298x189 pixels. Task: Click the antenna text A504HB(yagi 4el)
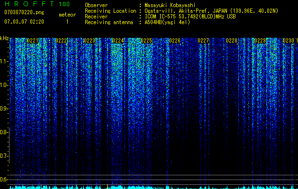coord(167,22)
